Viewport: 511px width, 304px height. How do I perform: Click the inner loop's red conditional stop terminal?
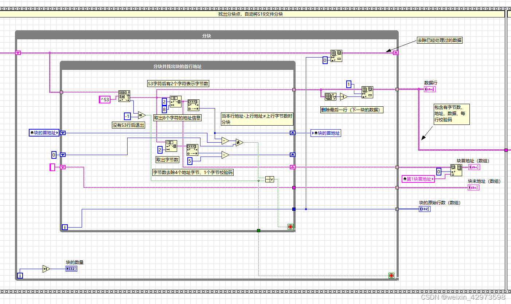(290, 226)
